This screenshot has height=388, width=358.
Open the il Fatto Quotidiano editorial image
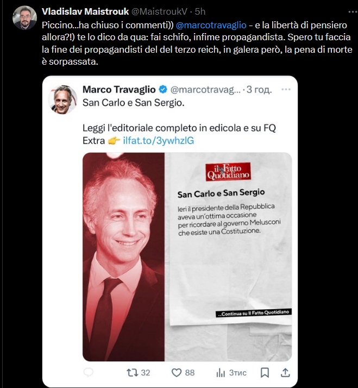(x=187, y=257)
